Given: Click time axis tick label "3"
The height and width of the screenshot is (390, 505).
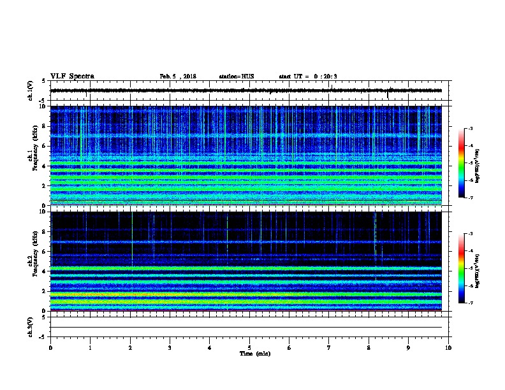Looking at the screenshot, I should click(170, 347).
